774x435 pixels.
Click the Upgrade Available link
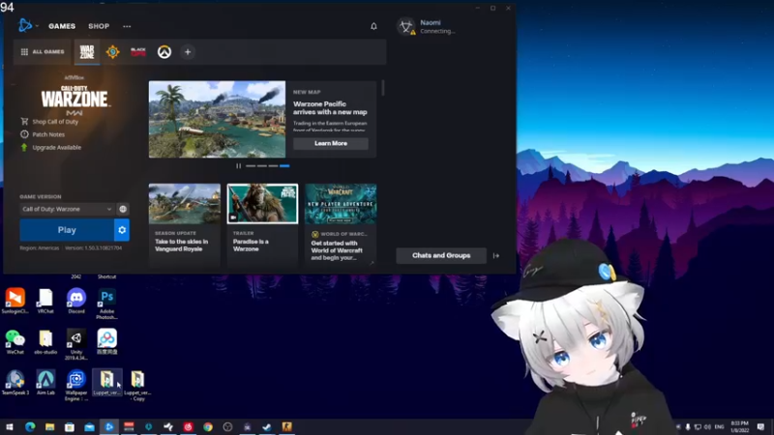point(51,148)
